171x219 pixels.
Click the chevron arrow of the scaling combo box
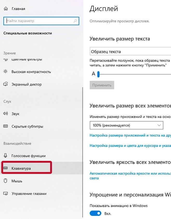[159, 125]
